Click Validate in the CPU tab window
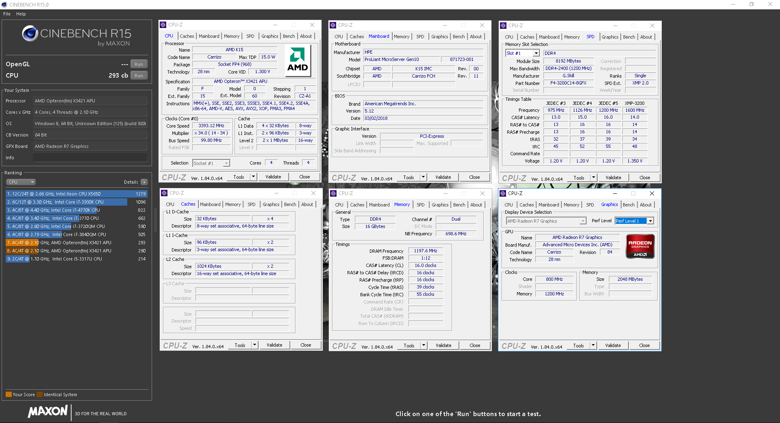This screenshot has height=423, width=780. pos(273,177)
